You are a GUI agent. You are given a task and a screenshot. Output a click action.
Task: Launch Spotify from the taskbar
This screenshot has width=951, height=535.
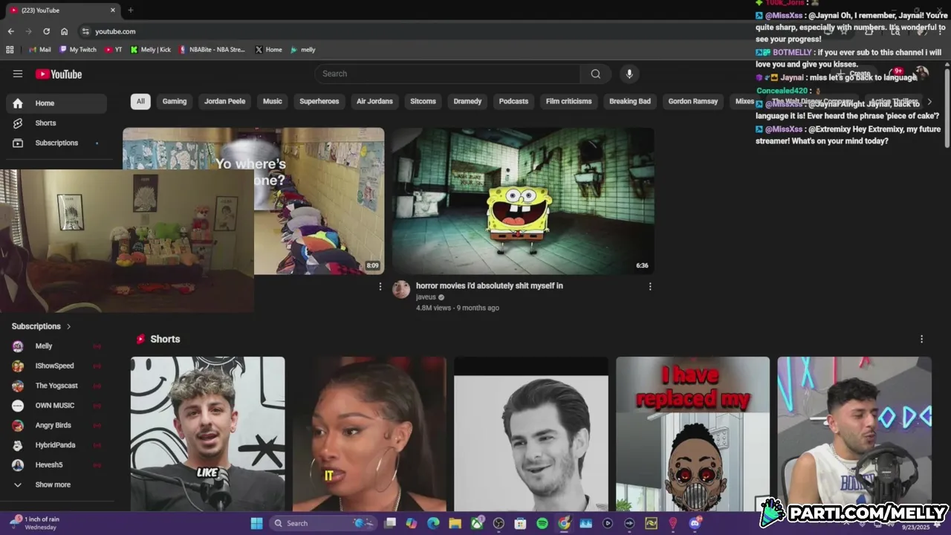pos(542,523)
